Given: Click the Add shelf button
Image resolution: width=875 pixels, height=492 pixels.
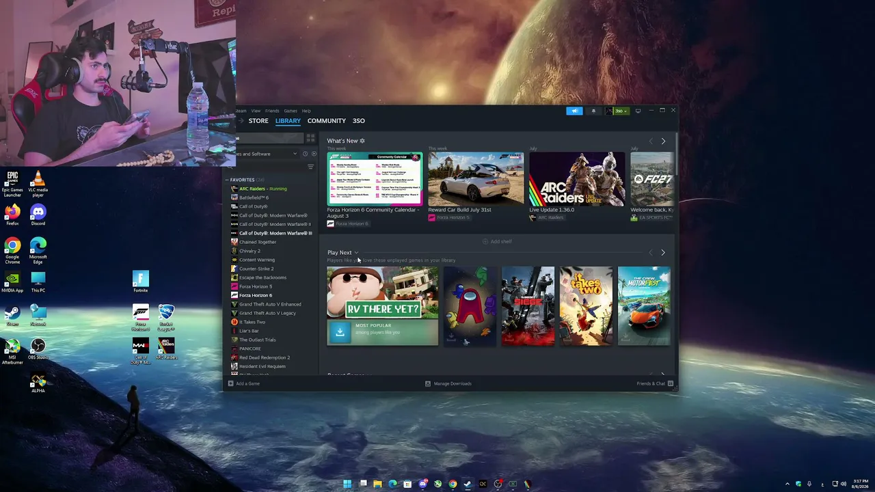Looking at the screenshot, I should coord(497,241).
